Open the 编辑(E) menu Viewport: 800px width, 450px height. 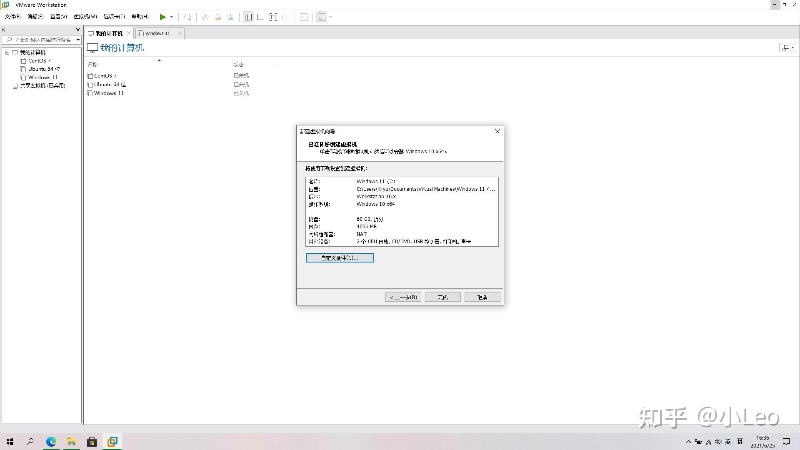35,17
